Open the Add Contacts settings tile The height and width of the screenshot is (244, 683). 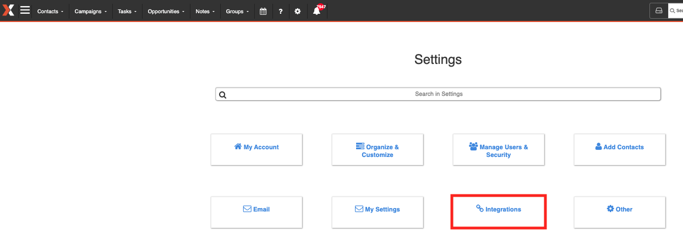pos(620,149)
